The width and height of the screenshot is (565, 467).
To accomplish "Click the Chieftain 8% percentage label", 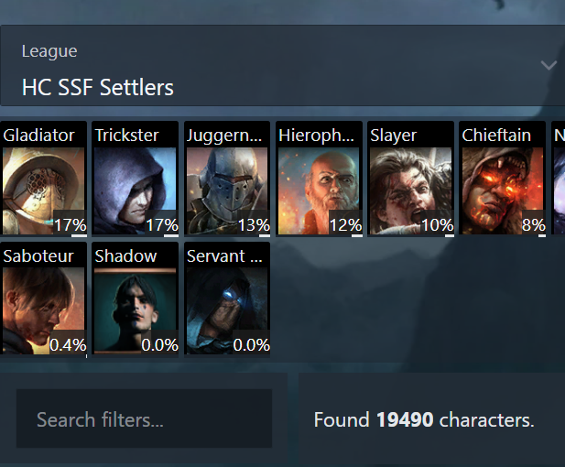I will pyautogui.click(x=534, y=225).
